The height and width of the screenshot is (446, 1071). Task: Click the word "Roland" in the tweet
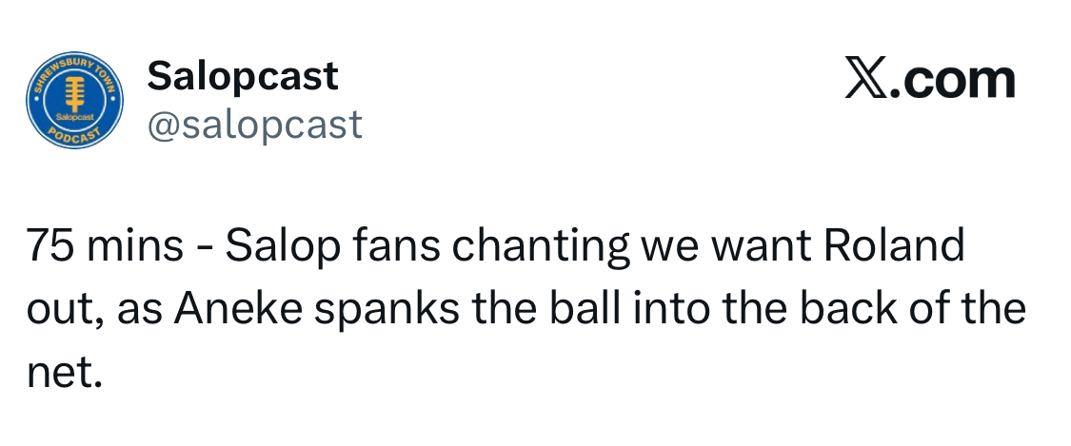tap(894, 247)
